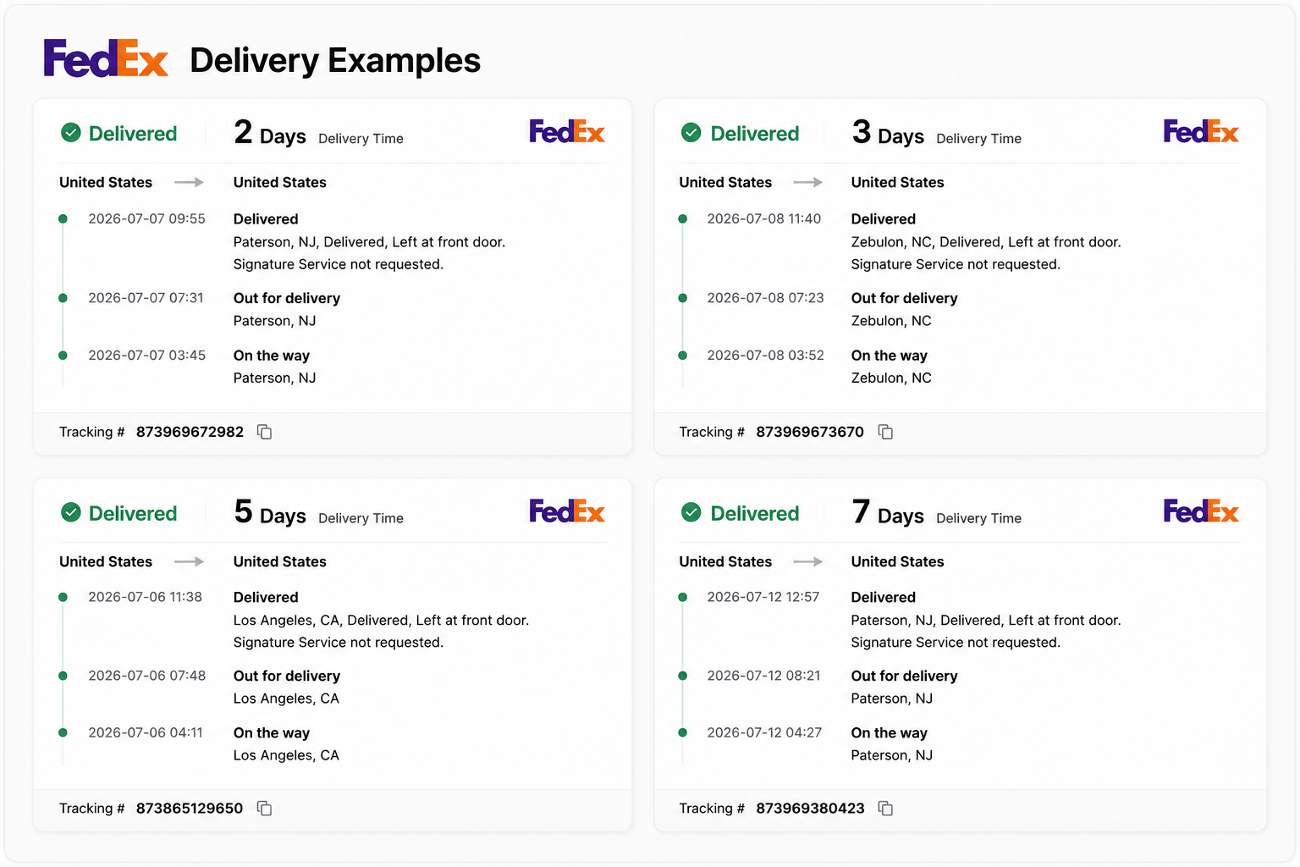The width and height of the screenshot is (1300, 867).
Task: Click the timeline dot at 2026-07-08 11:40
Action: (683, 219)
